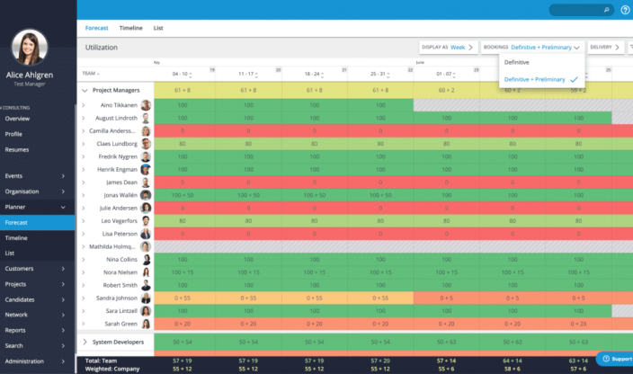Collapse the Project Managers group
Image resolution: width=633 pixels, height=374 pixels.
coord(85,91)
